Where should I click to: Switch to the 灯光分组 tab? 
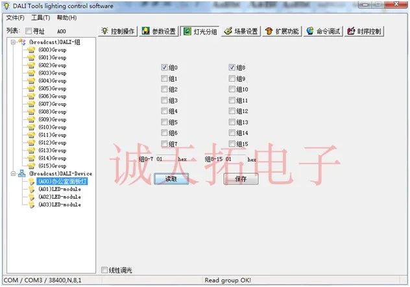tap(200, 31)
